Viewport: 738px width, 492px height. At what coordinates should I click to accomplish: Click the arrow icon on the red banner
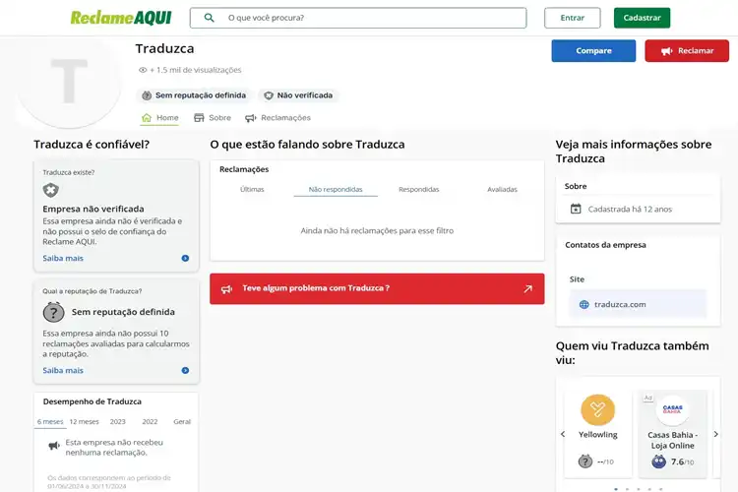[528, 288]
